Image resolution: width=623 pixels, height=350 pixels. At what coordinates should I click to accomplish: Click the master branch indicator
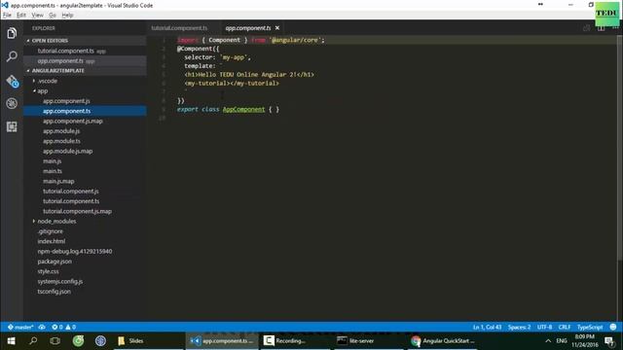click(x=20, y=327)
